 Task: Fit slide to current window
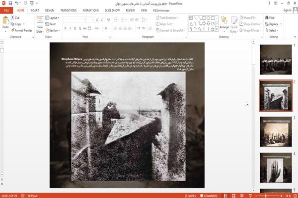coord(296,196)
